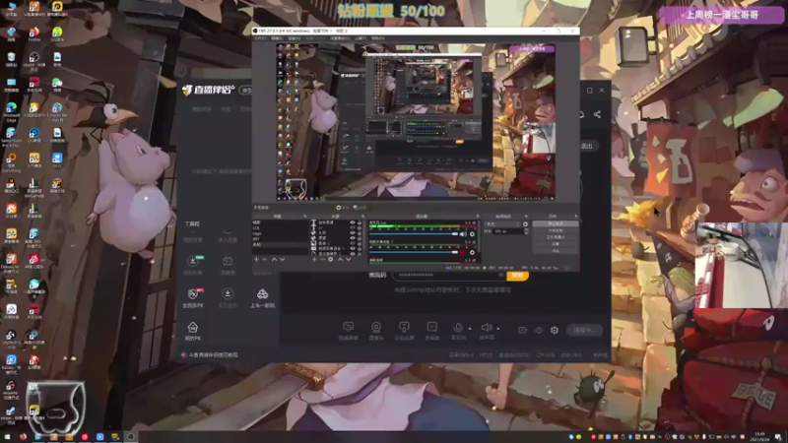Click 工作室模式 studio mode button
788x443 pixels.
point(556,237)
